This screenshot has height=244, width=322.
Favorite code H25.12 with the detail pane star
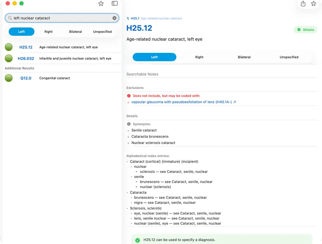point(313,4)
